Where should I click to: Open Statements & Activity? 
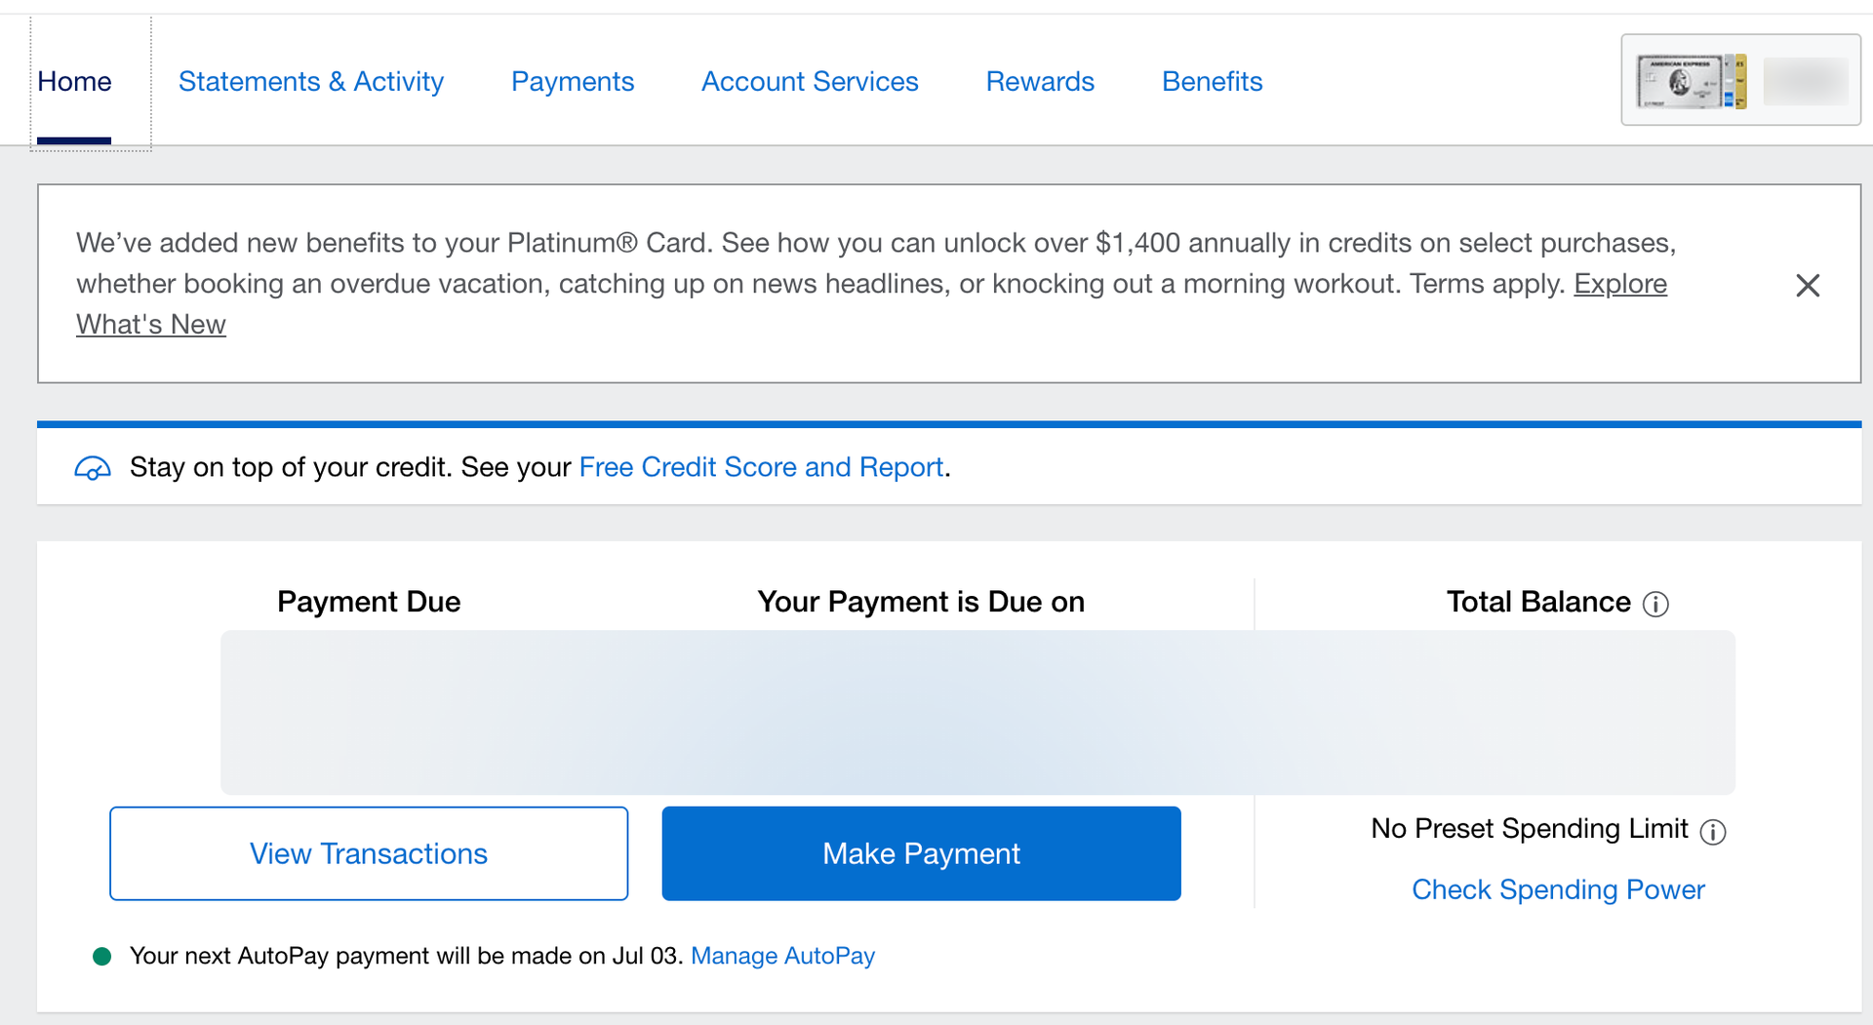click(x=310, y=82)
